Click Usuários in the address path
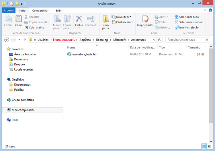The image size is (215, 151). point(43,40)
